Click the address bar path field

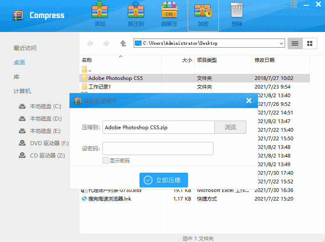[x=209, y=43]
